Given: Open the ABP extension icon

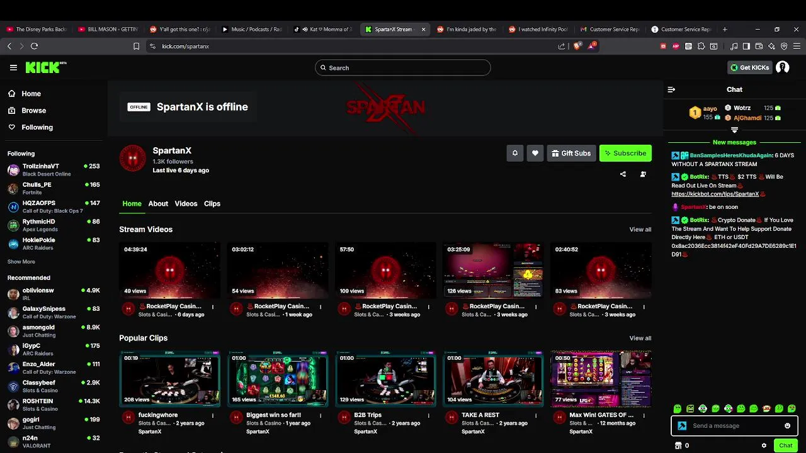Looking at the screenshot, I should 676,46.
